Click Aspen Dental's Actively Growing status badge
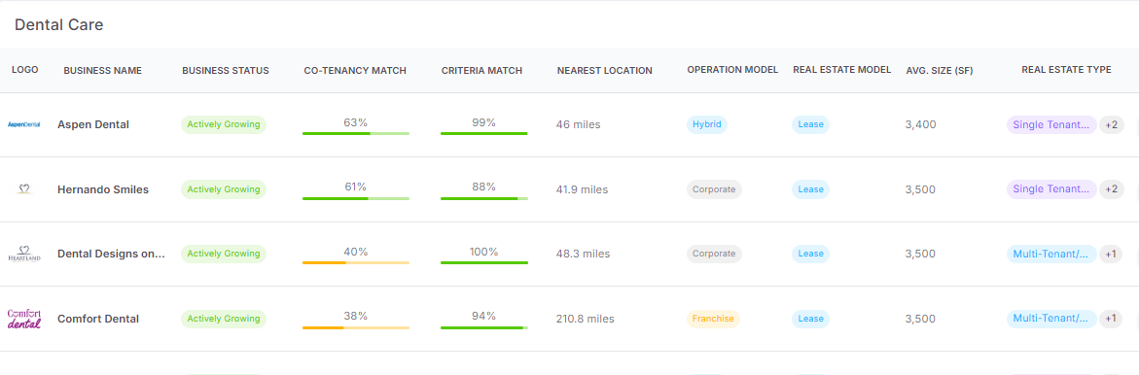 pyautogui.click(x=224, y=124)
